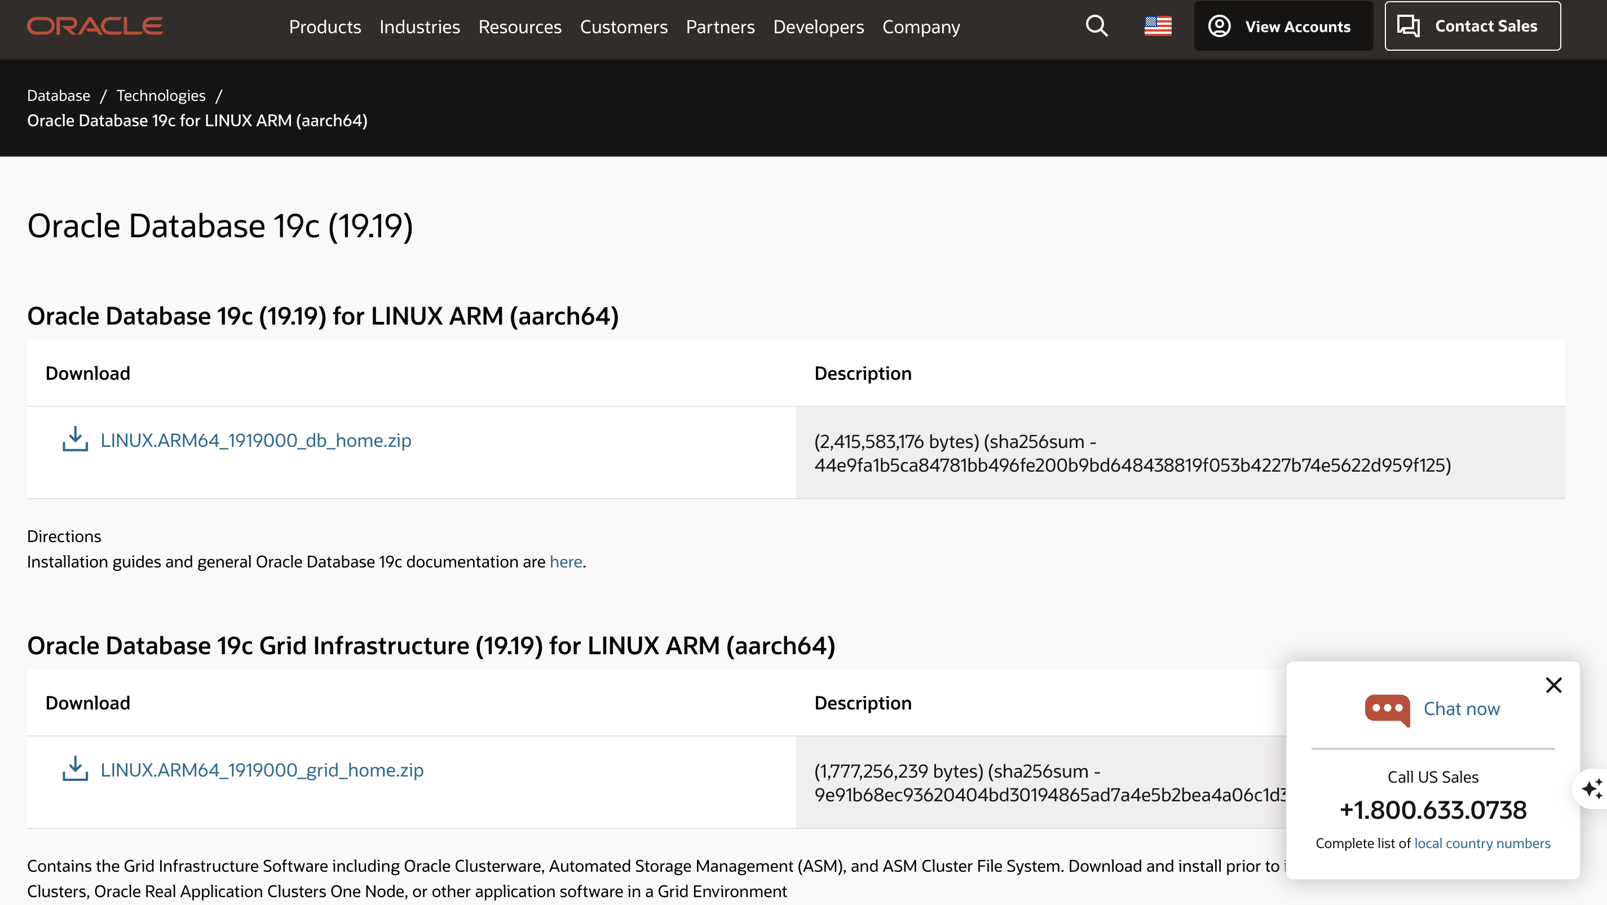The width and height of the screenshot is (1607, 905).
Task: Click the Oracle logo
Action: tap(95, 26)
